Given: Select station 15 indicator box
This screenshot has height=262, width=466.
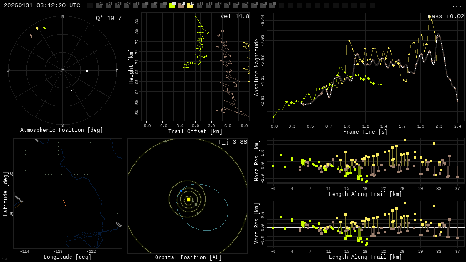Looking at the screenshot, I should click(x=226, y=5).
